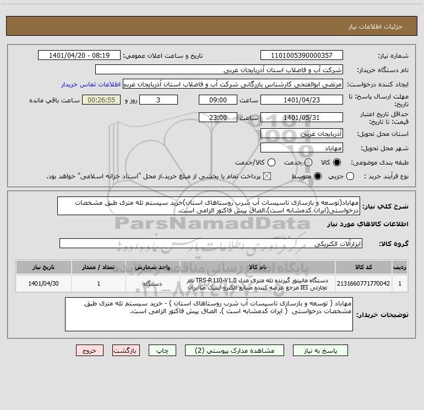Click the countdown timer 00:26:55
This screenshot has height=410, width=424.
pos(101,100)
